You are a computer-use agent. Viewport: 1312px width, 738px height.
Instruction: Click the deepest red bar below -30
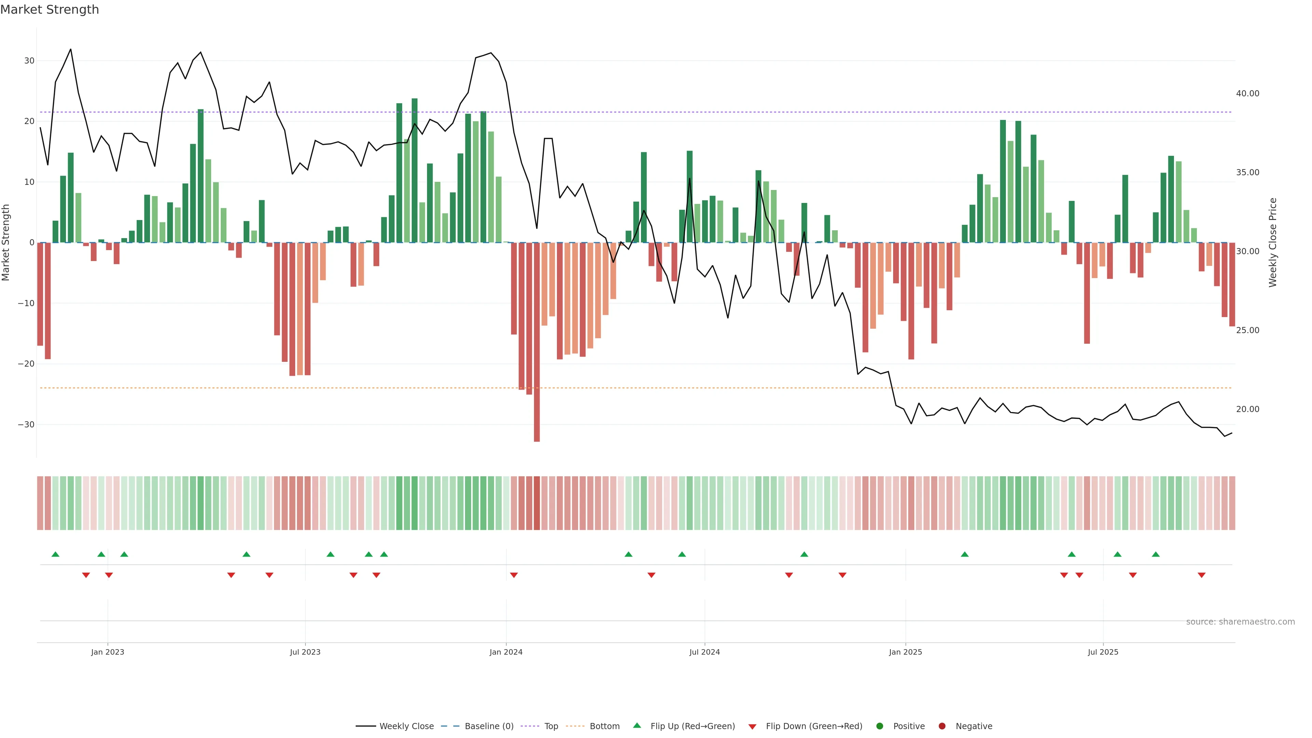pyautogui.click(x=537, y=433)
